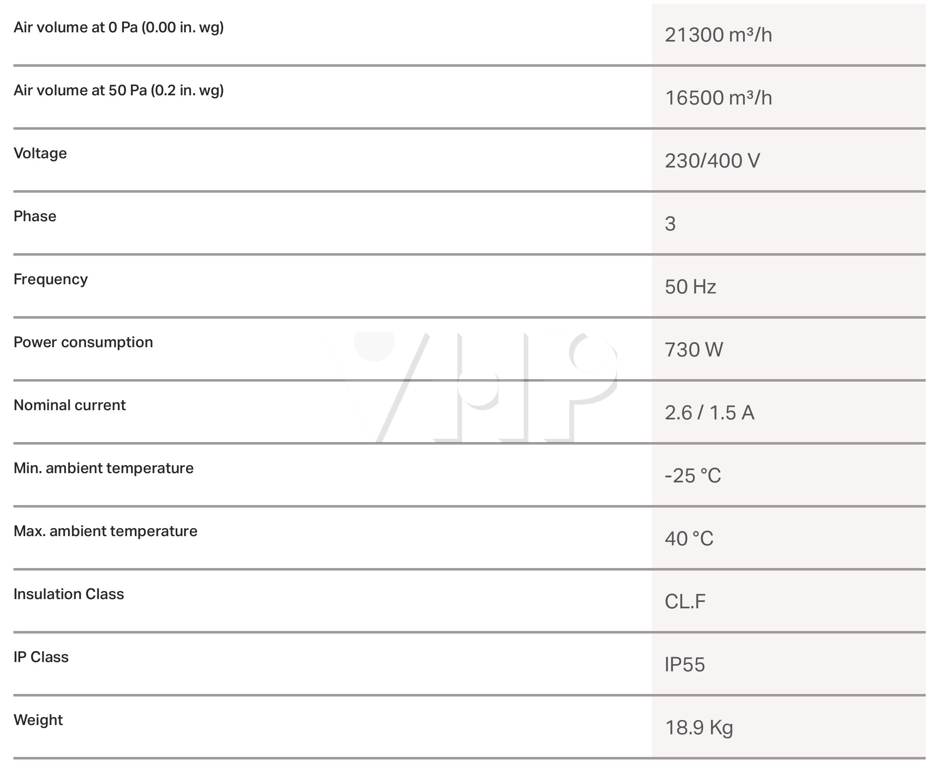Select the -25 °C value
The height and width of the screenshot is (775, 940).
pos(693,475)
